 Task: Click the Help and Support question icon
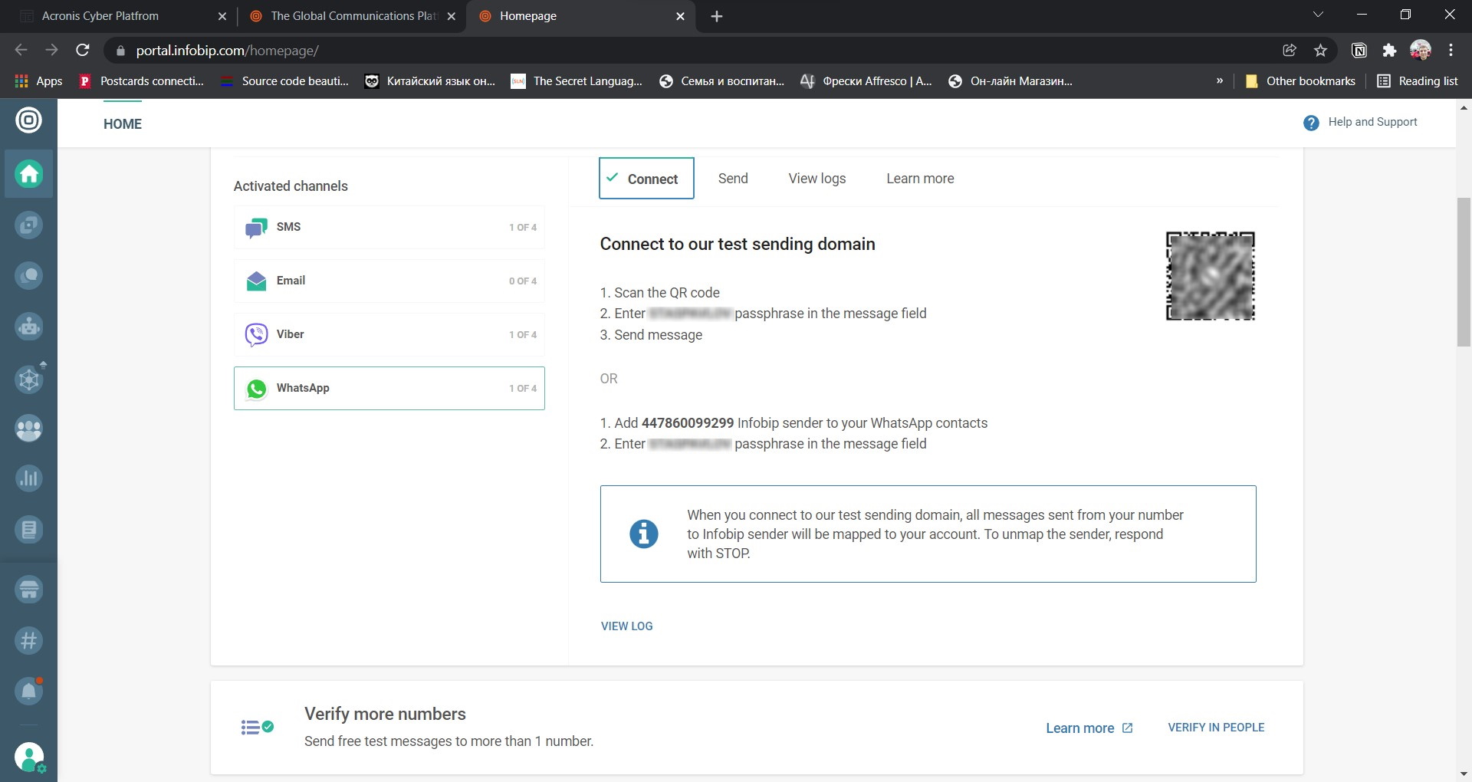[1311, 123]
